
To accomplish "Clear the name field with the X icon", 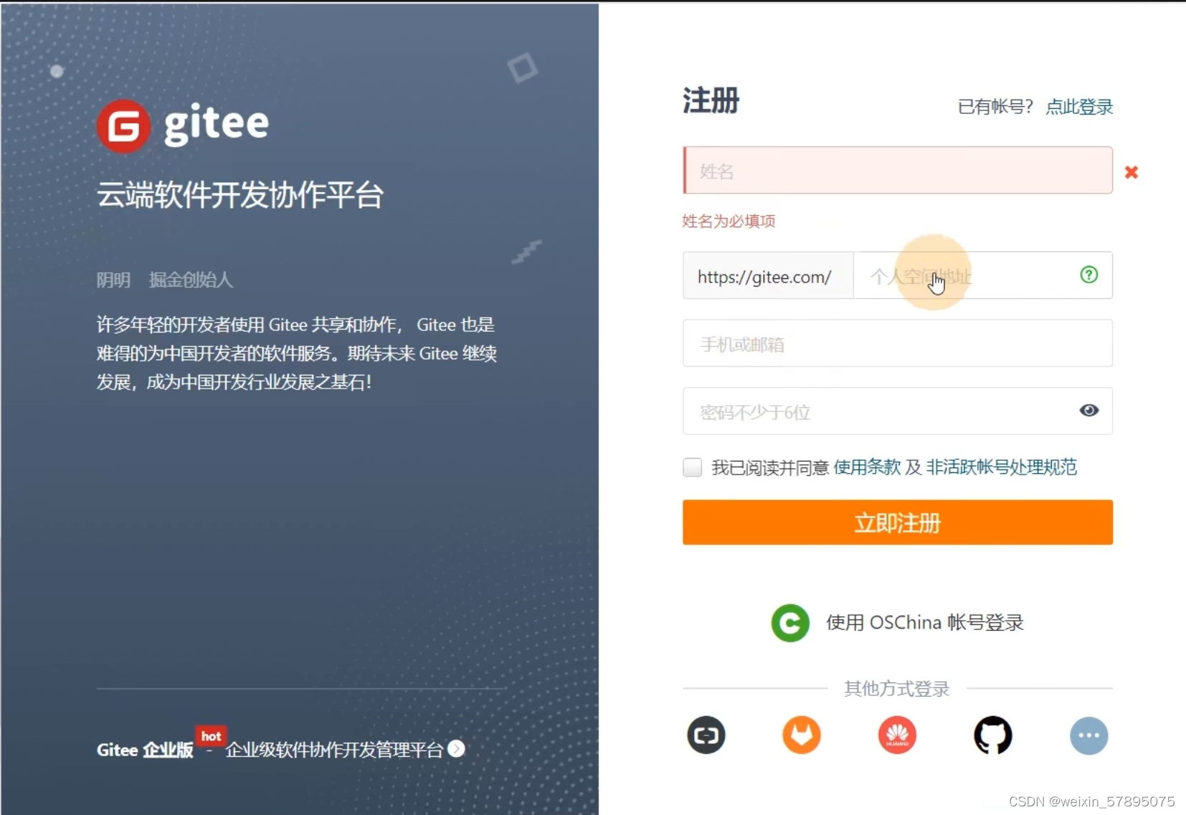I will (x=1132, y=171).
